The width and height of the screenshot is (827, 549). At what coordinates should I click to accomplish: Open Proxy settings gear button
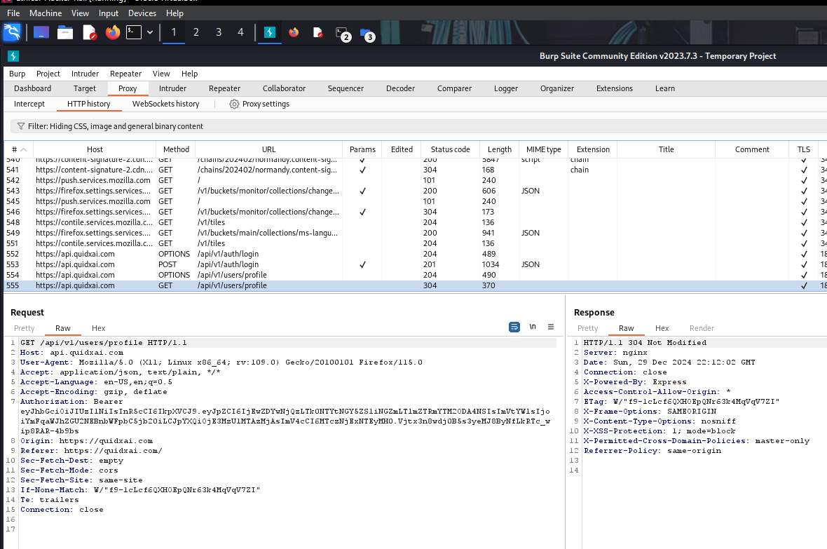click(259, 104)
